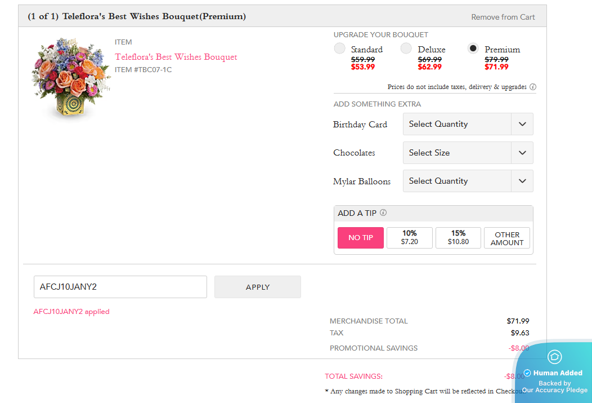Screen dimensions: 592x403
Task: Click into the promo code input field
Action: [120, 287]
